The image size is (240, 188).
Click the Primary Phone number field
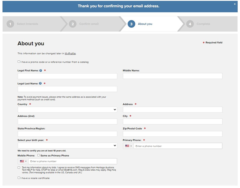[178, 146]
